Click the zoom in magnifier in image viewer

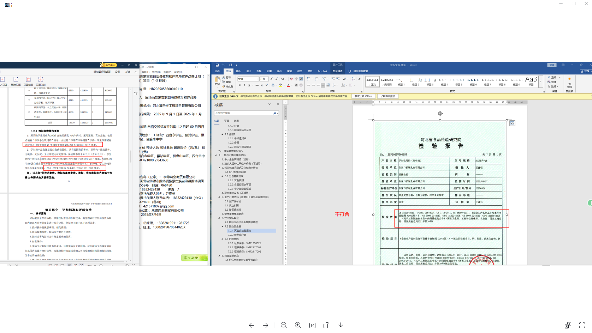coord(298,325)
